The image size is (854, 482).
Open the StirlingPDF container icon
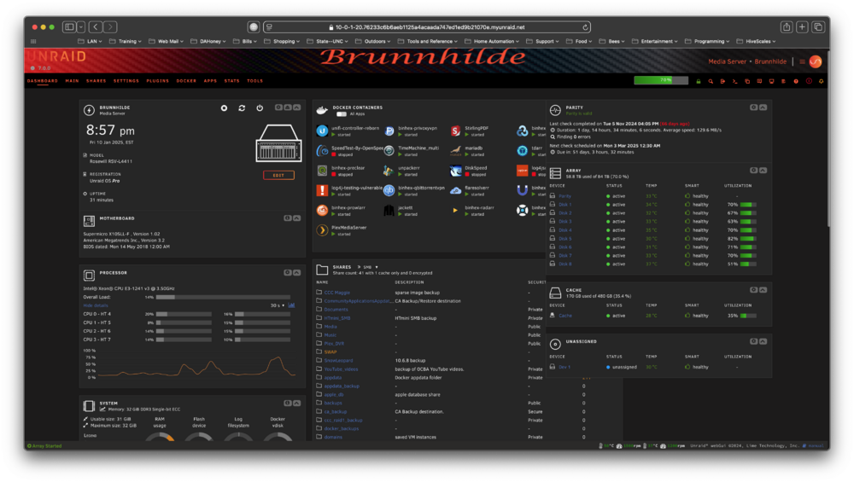[x=455, y=131]
